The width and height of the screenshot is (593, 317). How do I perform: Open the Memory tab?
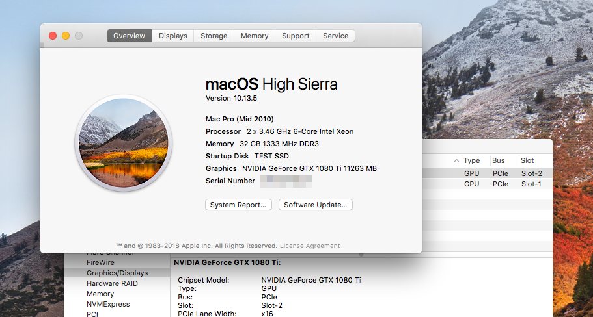click(x=255, y=36)
